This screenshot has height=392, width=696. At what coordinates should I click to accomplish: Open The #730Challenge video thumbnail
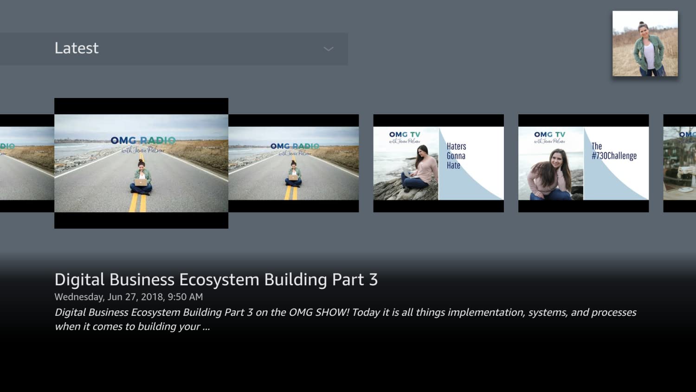pyautogui.click(x=583, y=163)
